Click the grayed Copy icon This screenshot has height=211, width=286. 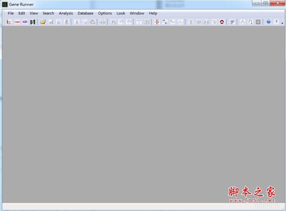point(85,22)
